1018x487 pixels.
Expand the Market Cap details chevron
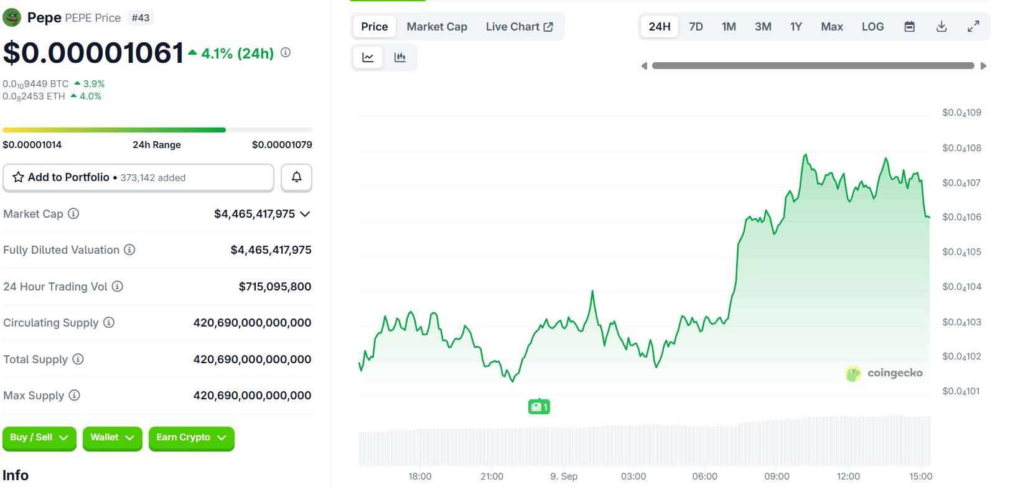pyautogui.click(x=305, y=214)
